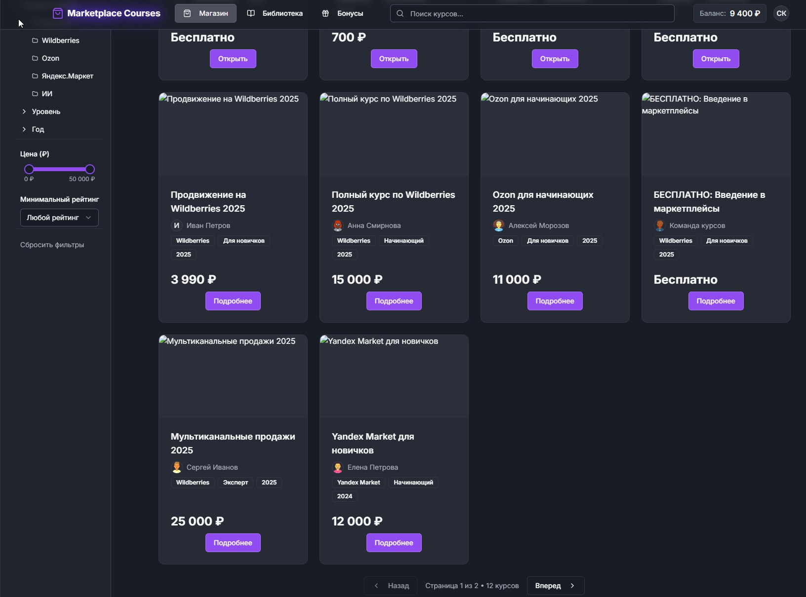Viewport: 806px width, 597px height.
Task: Click the 3 990 ₽ price text
Action: [x=194, y=279]
